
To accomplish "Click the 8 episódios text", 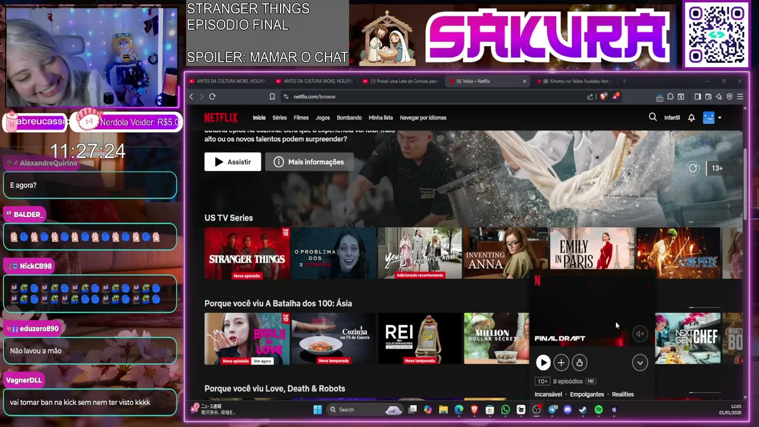I will [x=568, y=381].
